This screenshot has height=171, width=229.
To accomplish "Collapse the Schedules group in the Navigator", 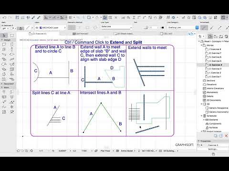I will (201, 116).
